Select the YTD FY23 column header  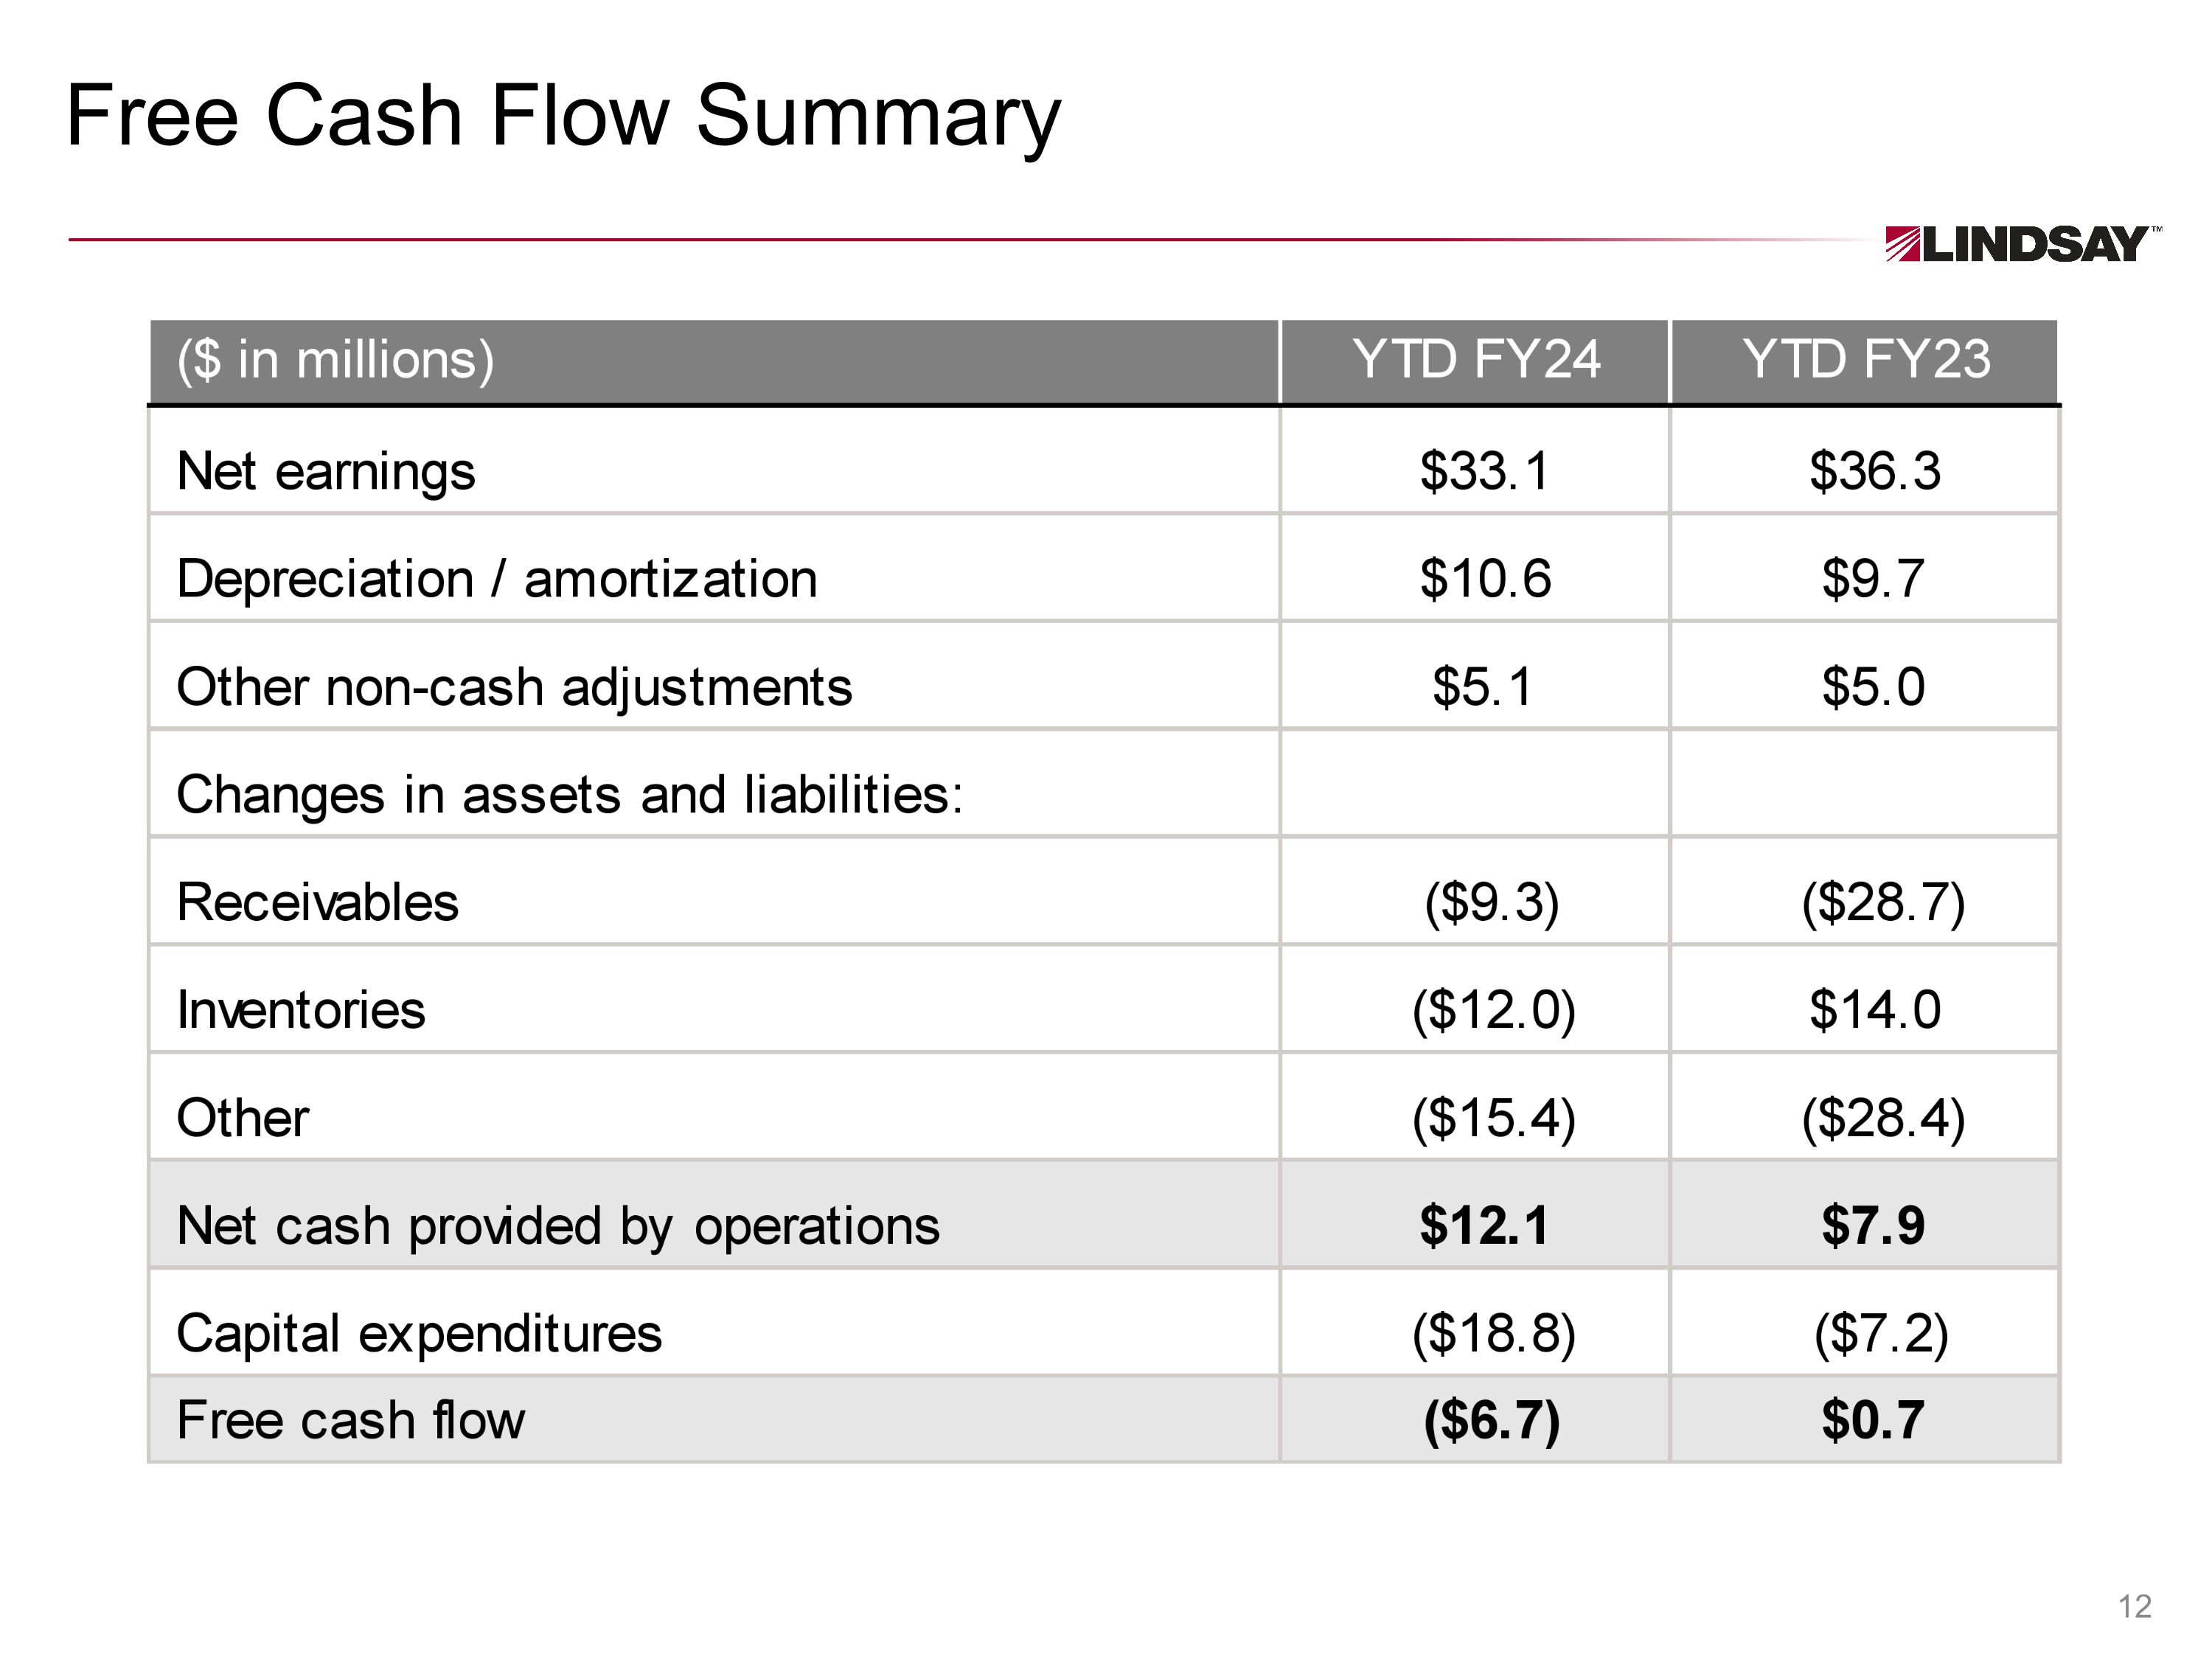1865,360
